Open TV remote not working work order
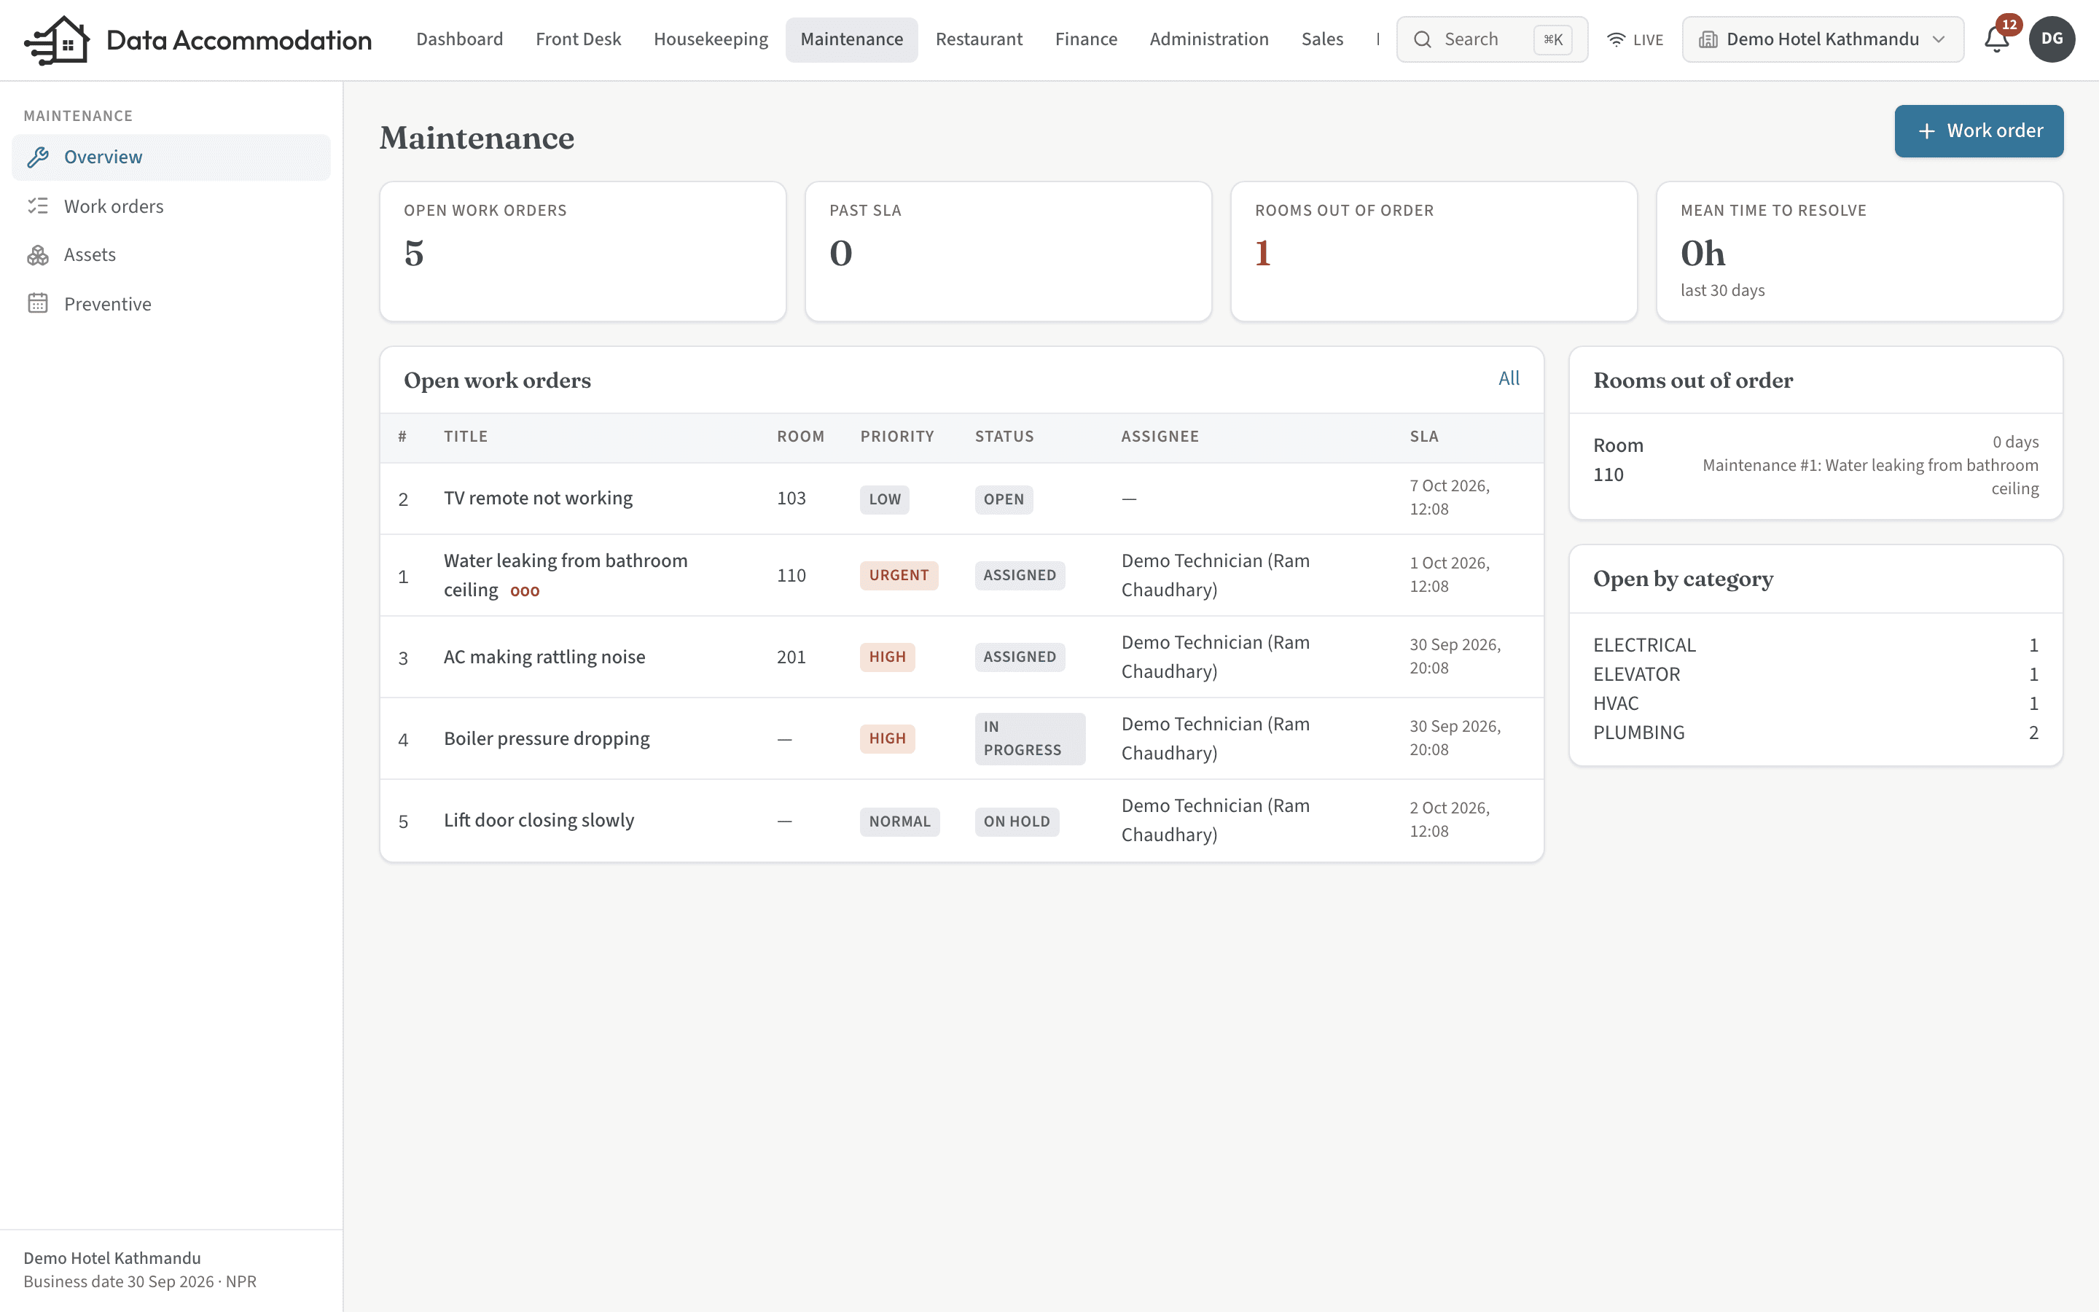The width and height of the screenshot is (2099, 1312). 961,498
